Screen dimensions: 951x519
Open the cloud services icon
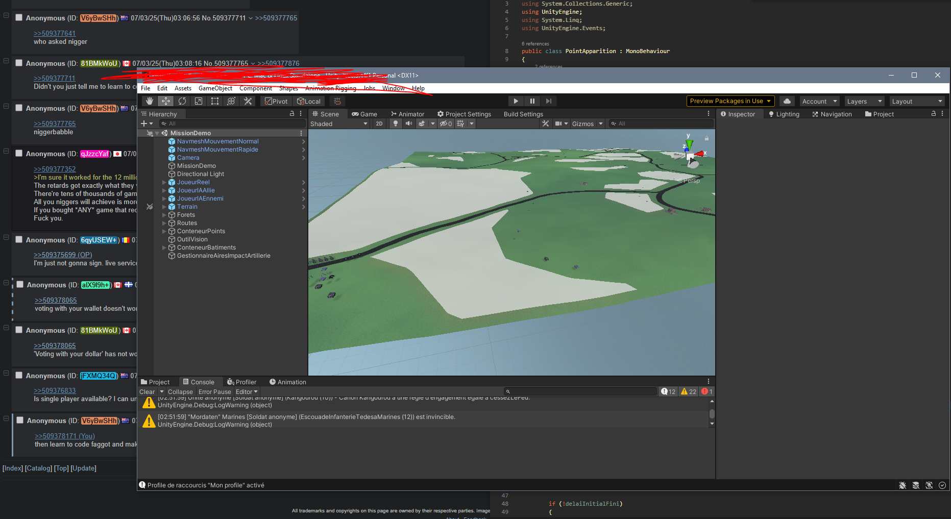[x=787, y=101]
